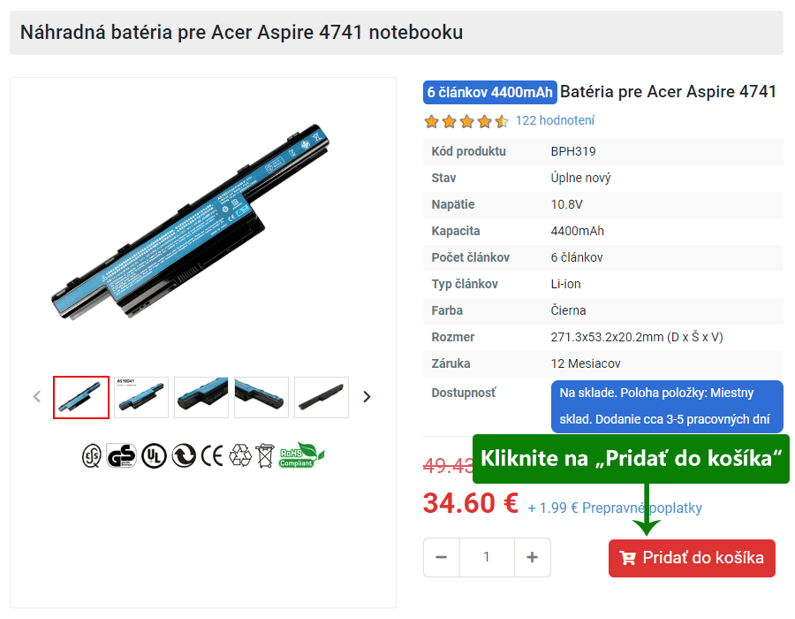Select the fifth all-black battery thumbnail
The height and width of the screenshot is (619, 795).
click(322, 397)
